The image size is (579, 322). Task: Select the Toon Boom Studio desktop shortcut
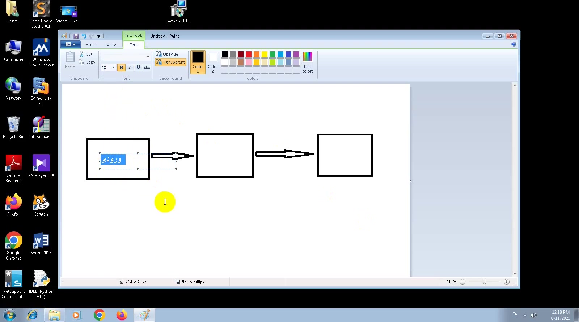click(41, 14)
